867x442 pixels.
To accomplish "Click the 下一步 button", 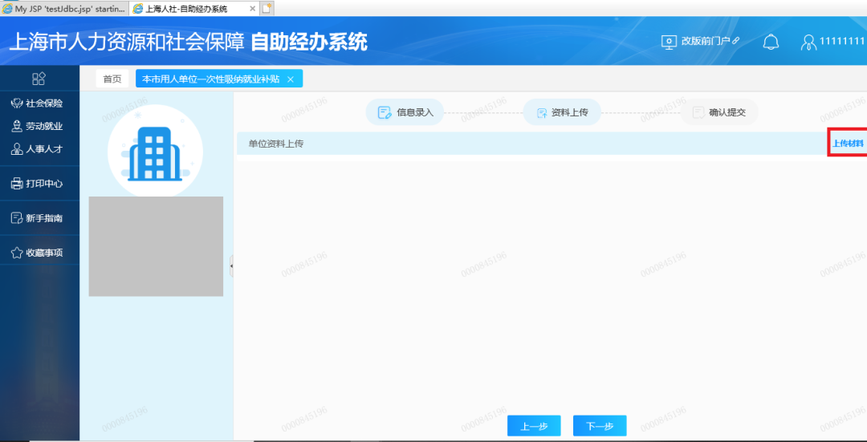I will 600,426.
